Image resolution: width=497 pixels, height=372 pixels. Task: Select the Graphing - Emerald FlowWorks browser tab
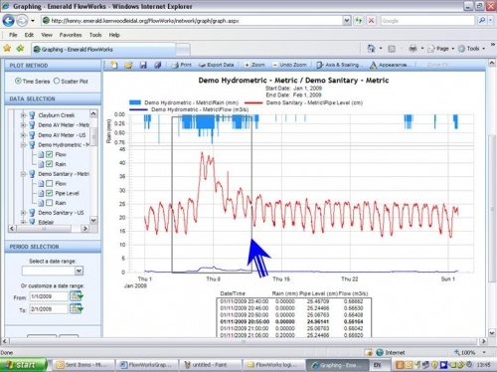pos(103,50)
